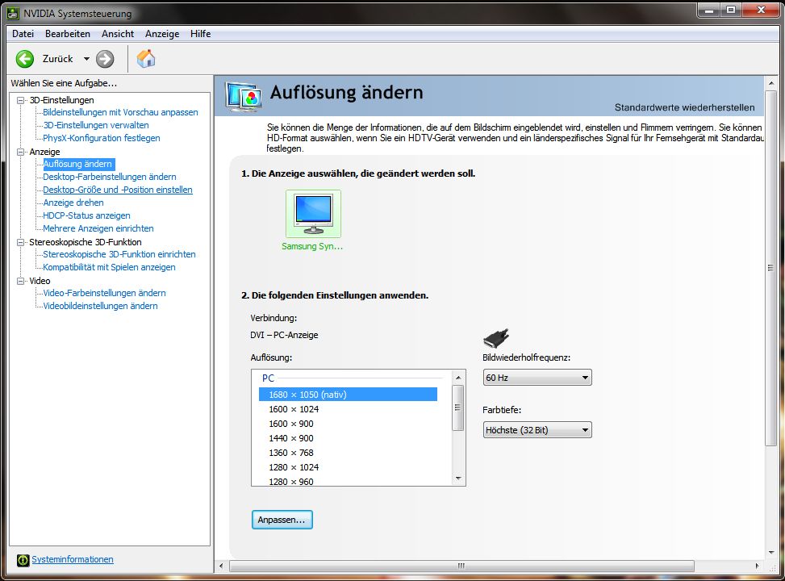Click the Zurück text label
Image resolution: width=785 pixels, height=581 pixels.
coord(57,59)
